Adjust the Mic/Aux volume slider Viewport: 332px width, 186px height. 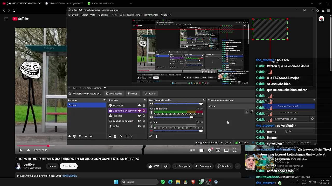178,131
